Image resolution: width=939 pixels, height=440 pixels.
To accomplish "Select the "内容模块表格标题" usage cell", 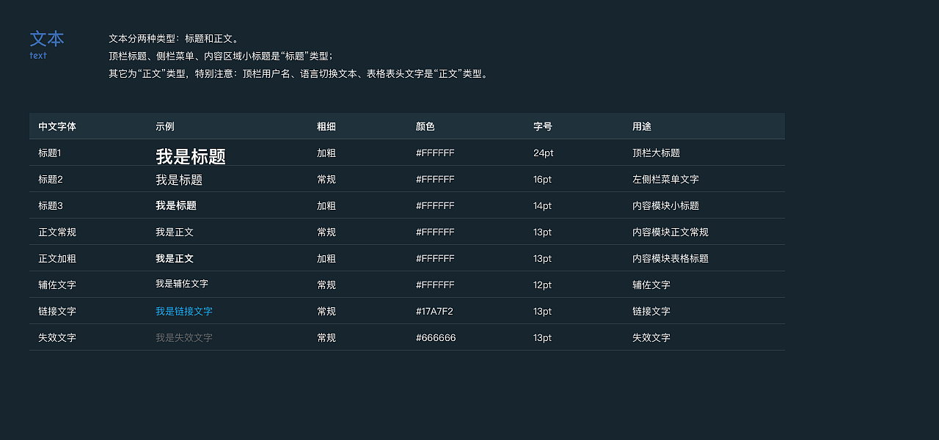I will [x=671, y=259].
